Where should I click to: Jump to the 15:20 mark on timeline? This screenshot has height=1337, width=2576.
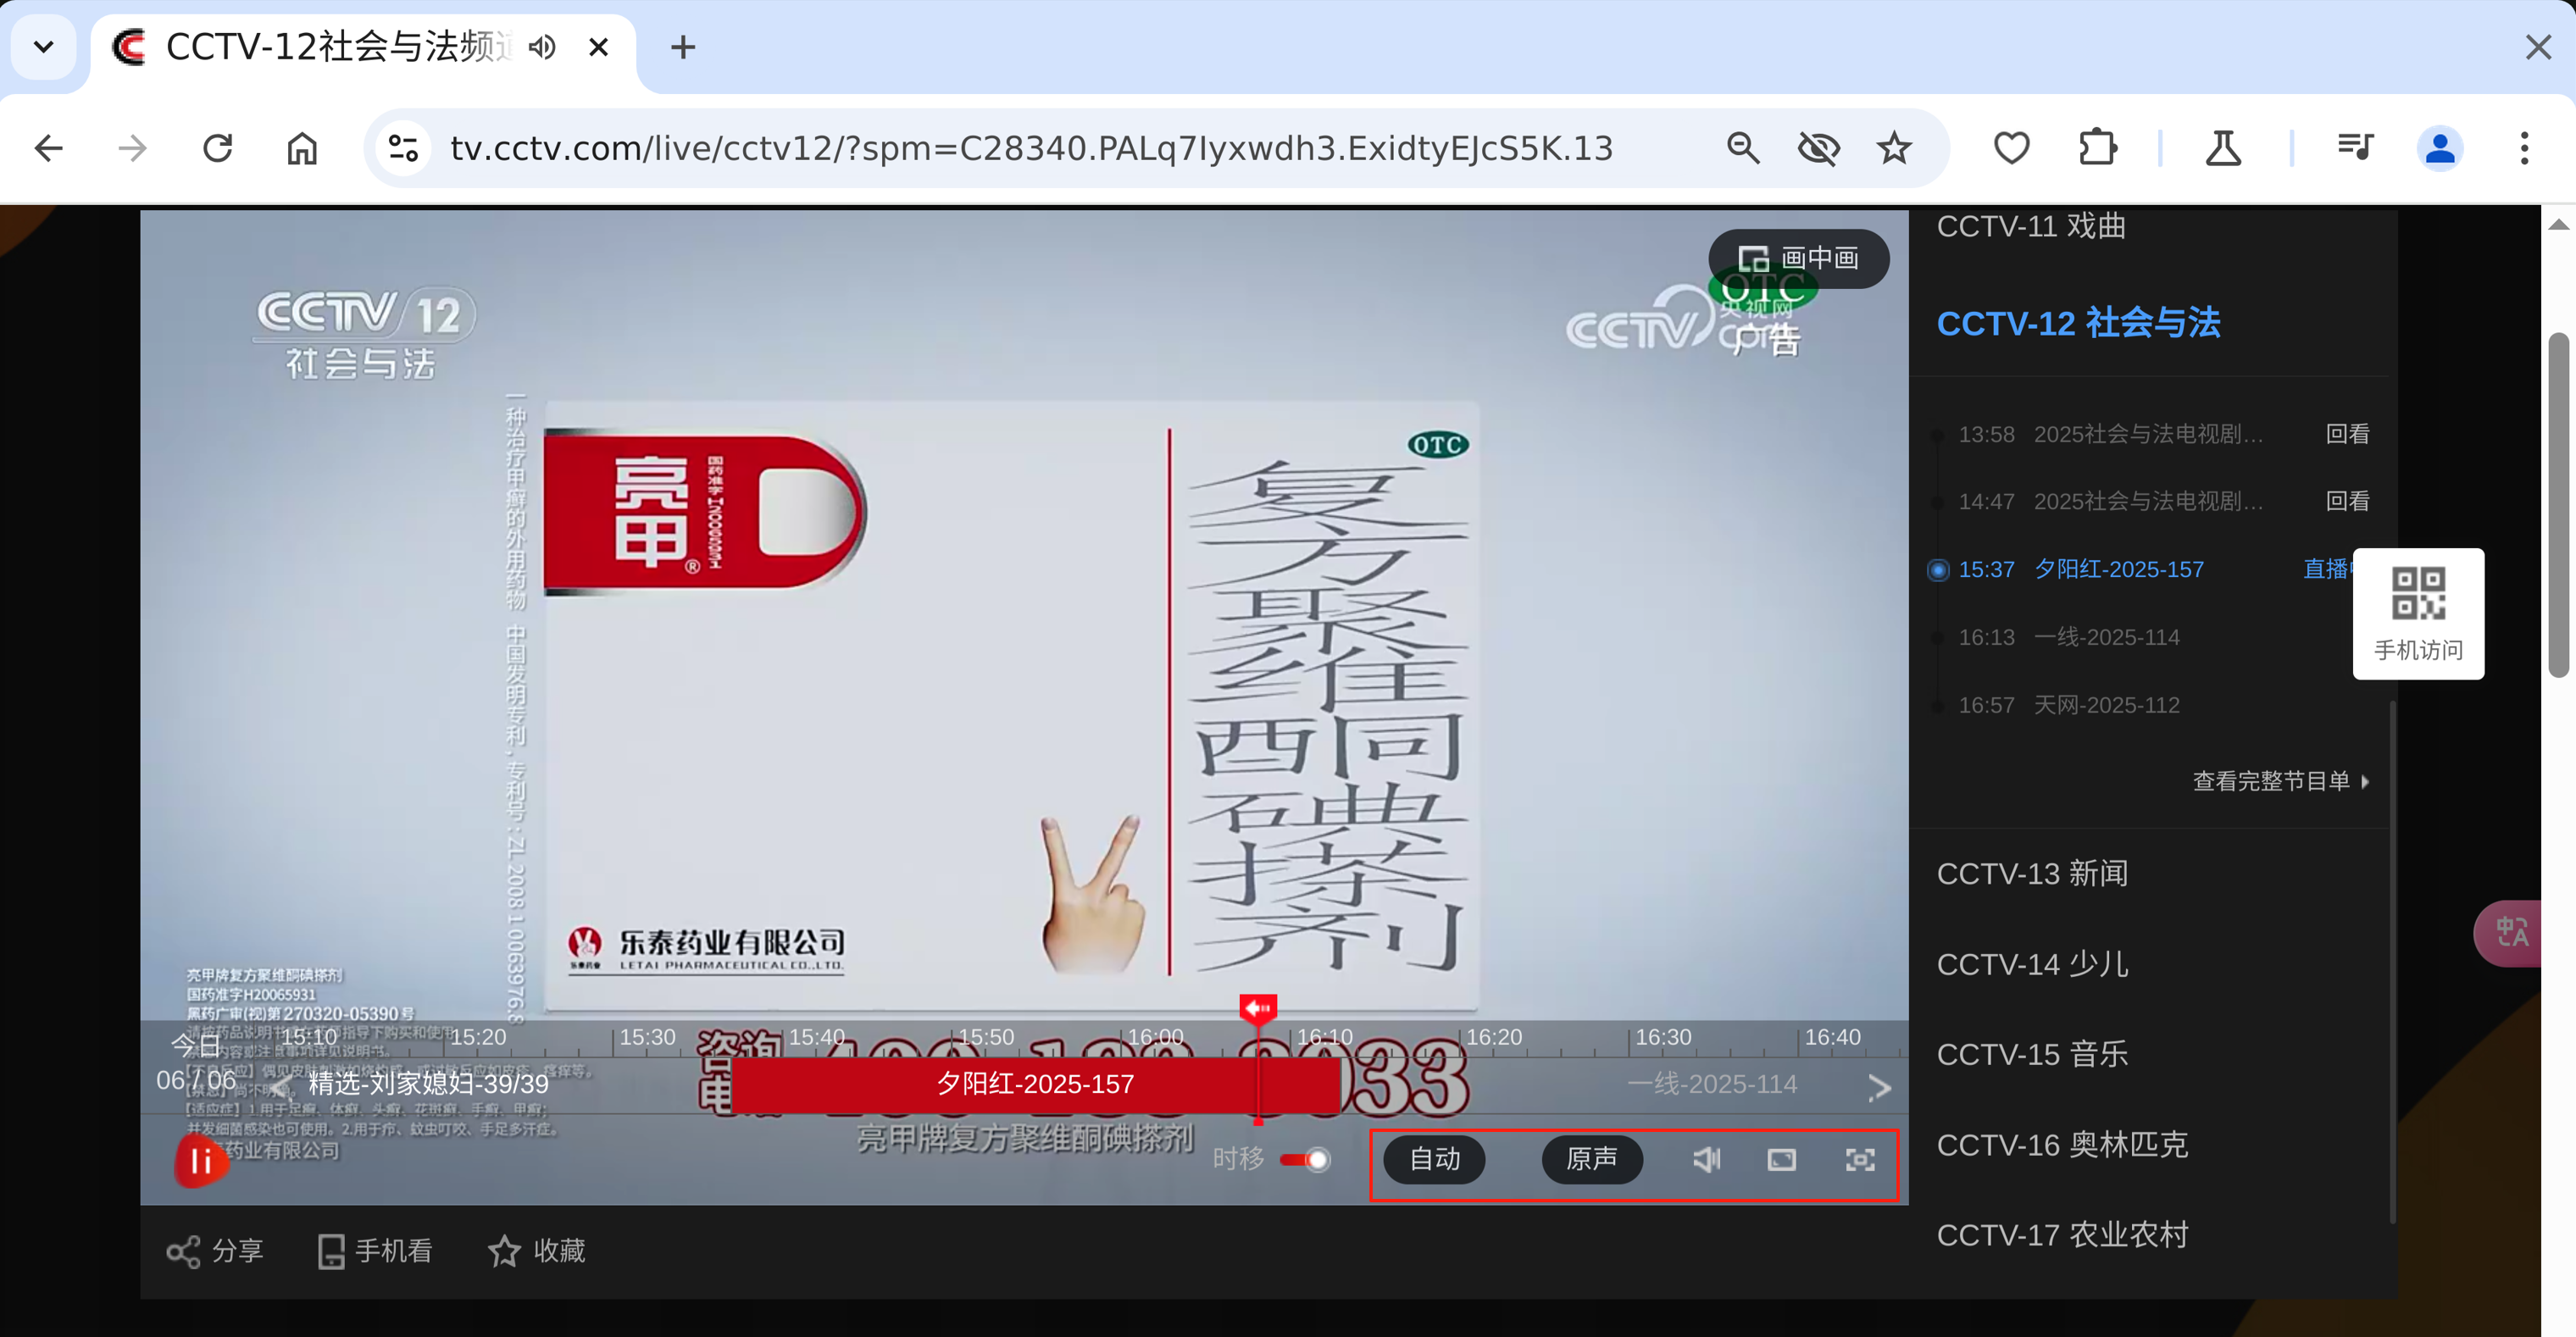click(x=478, y=1037)
